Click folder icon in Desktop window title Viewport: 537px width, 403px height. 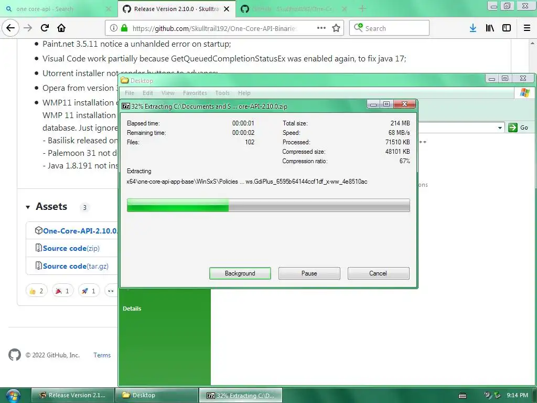click(x=125, y=80)
